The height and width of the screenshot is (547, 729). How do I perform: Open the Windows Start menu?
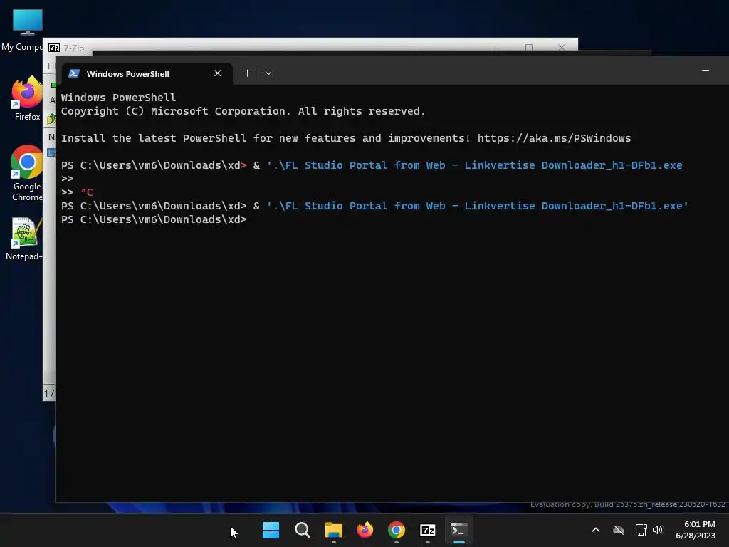coord(271,530)
